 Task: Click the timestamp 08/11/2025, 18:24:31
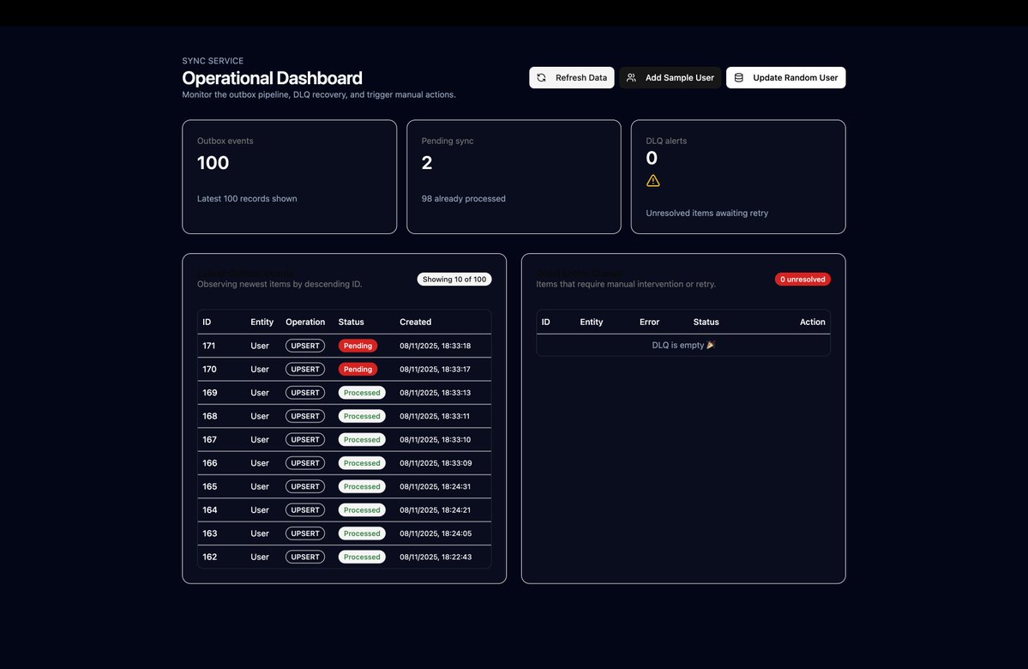pyautogui.click(x=436, y=486)
